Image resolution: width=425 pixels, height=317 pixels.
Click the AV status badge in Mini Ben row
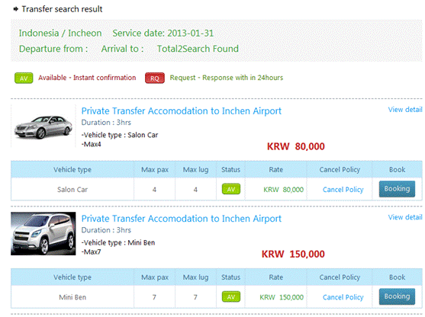click(x=231, y=296)
